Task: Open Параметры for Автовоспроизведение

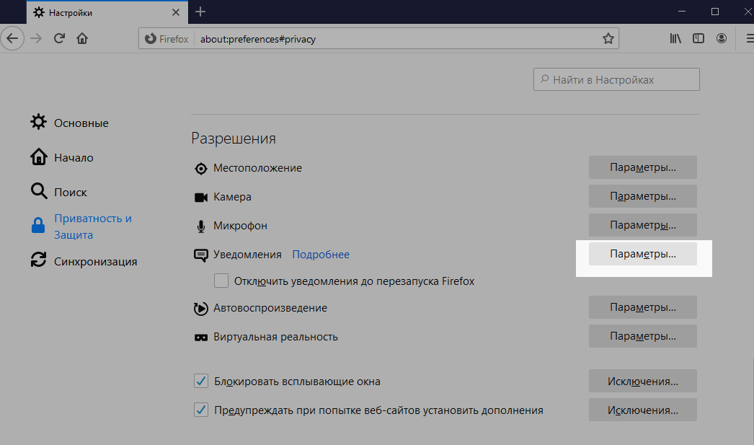Action: tap(642, 307)
